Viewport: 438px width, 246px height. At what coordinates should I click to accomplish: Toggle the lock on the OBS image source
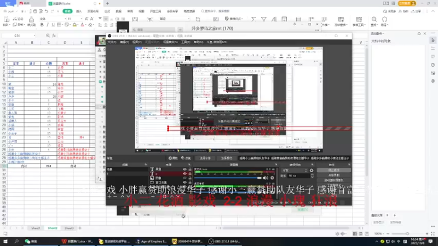pyautogui.click(x=190, y=178)
